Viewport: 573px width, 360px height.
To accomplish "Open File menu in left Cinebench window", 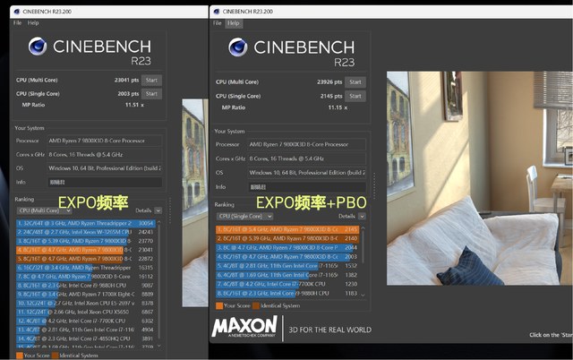I will click(x=17, y=22).
